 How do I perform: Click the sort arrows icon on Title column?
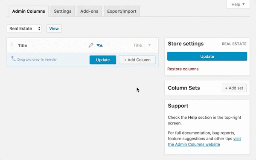(x=99, y=45)
